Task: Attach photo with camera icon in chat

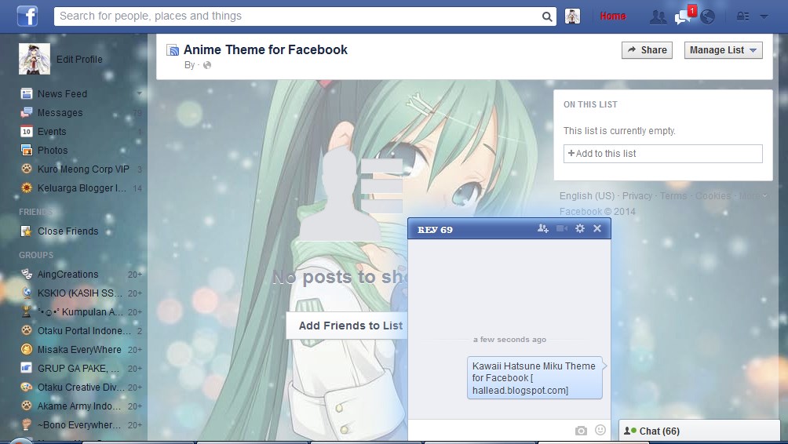Action: click(x=581, y=431)
